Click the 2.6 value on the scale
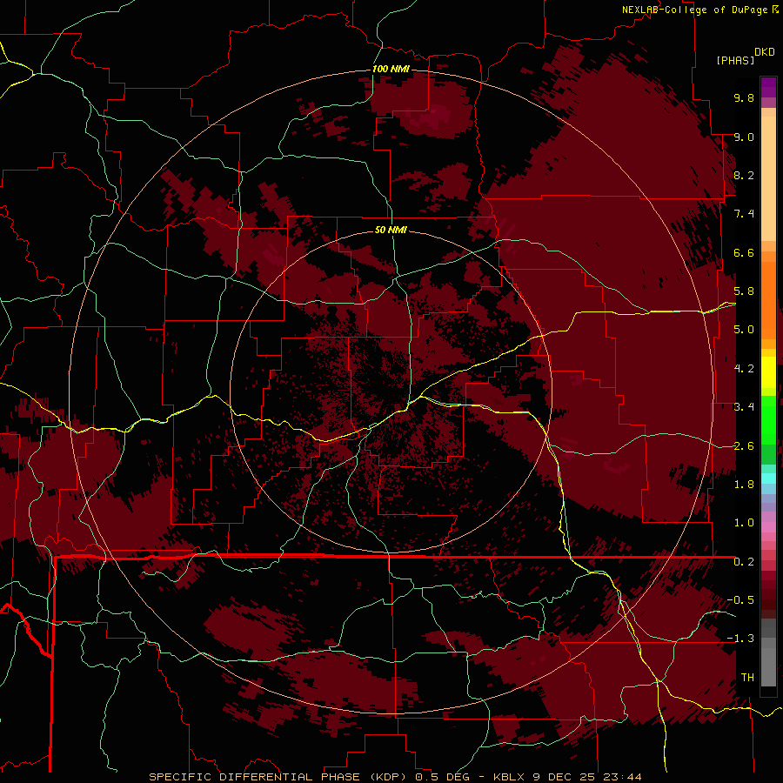 tap(744, 446)
